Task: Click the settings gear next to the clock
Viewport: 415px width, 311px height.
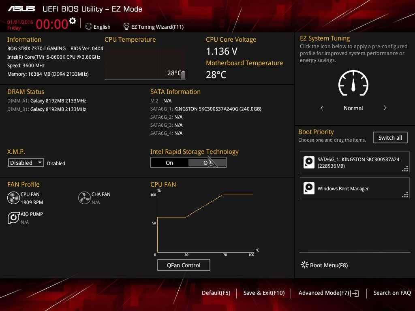Action: click(x=73, y=21)
